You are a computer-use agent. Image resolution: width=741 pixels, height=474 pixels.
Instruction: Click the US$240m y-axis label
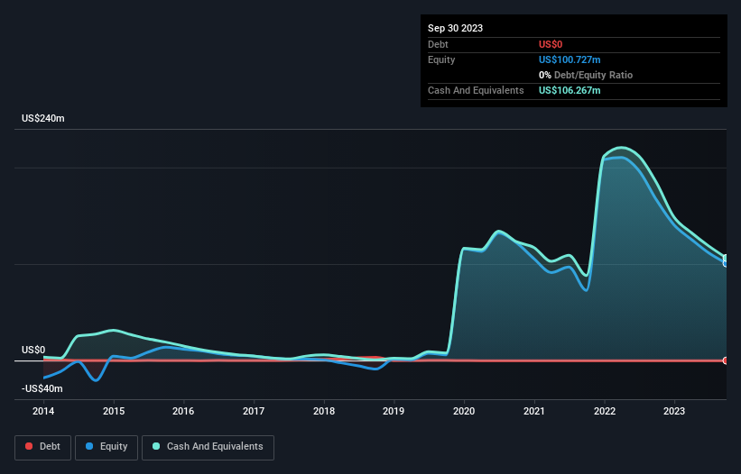[x=43, y=118]
